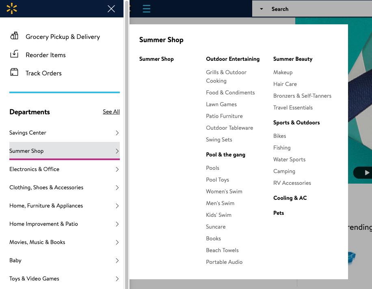This screenshot has width=372, height=289.
Task: Open Grills & Outdoor Cooking
Action: click(x=226, y=77)
